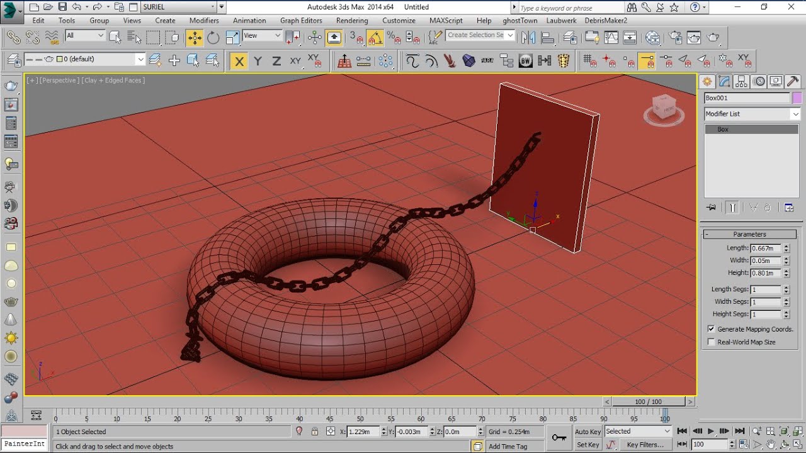Disable Generate Mapping Coords checkbox
The height and width of the screenshot is (453, 806).
pyautogui.click(x=711, y=329)
